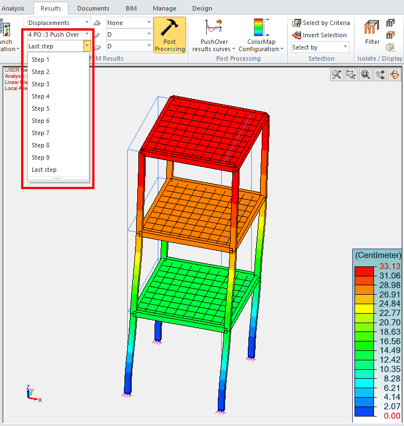Activate the pan hand tool

380,75
